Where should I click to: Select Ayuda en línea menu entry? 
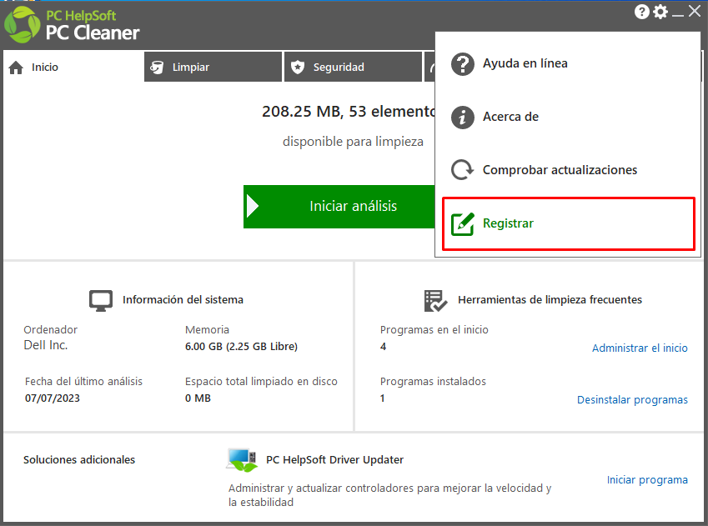[525, 63]
